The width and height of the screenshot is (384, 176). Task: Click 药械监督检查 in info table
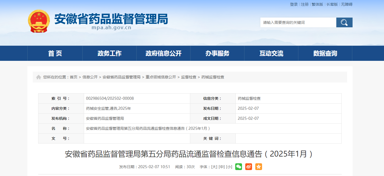point(249,98)
